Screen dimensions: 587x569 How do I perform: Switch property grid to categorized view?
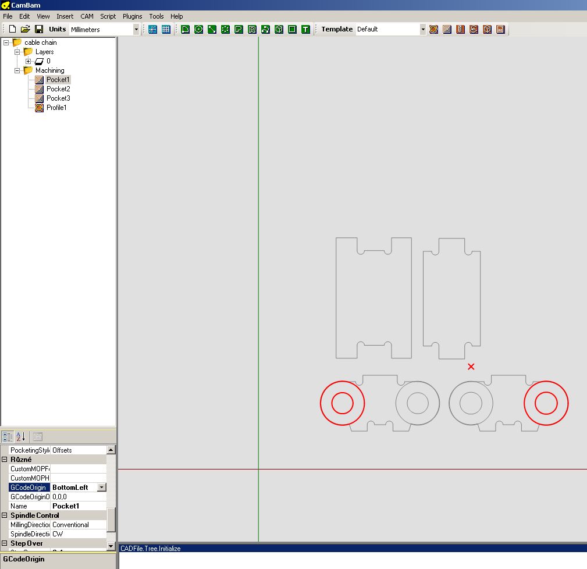8,436
